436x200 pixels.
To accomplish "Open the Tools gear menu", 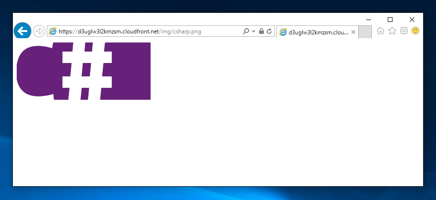I will [x=404, y=31].
